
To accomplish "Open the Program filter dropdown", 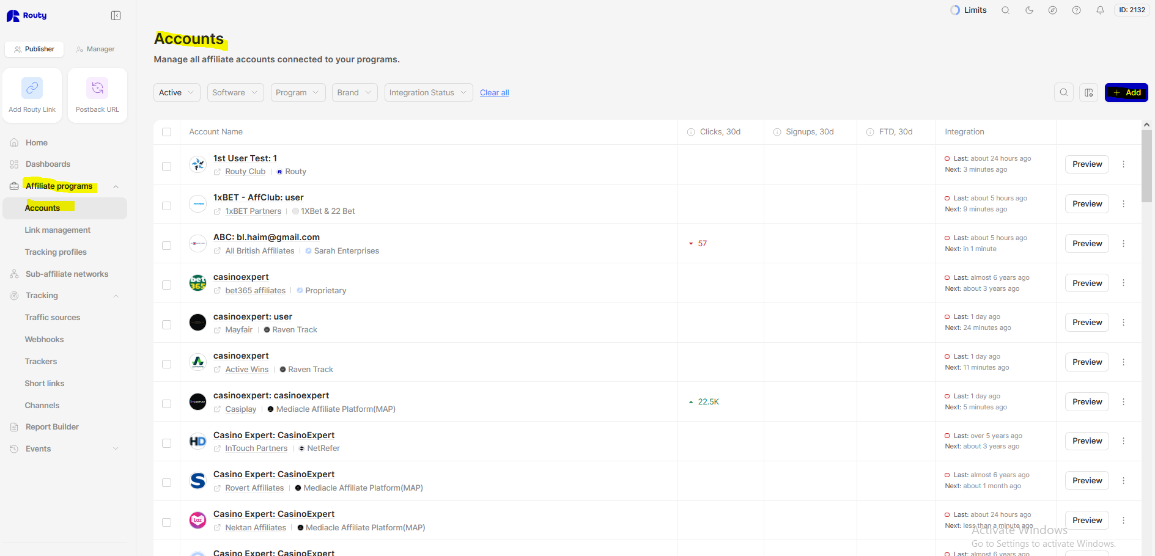I will 298,92.
